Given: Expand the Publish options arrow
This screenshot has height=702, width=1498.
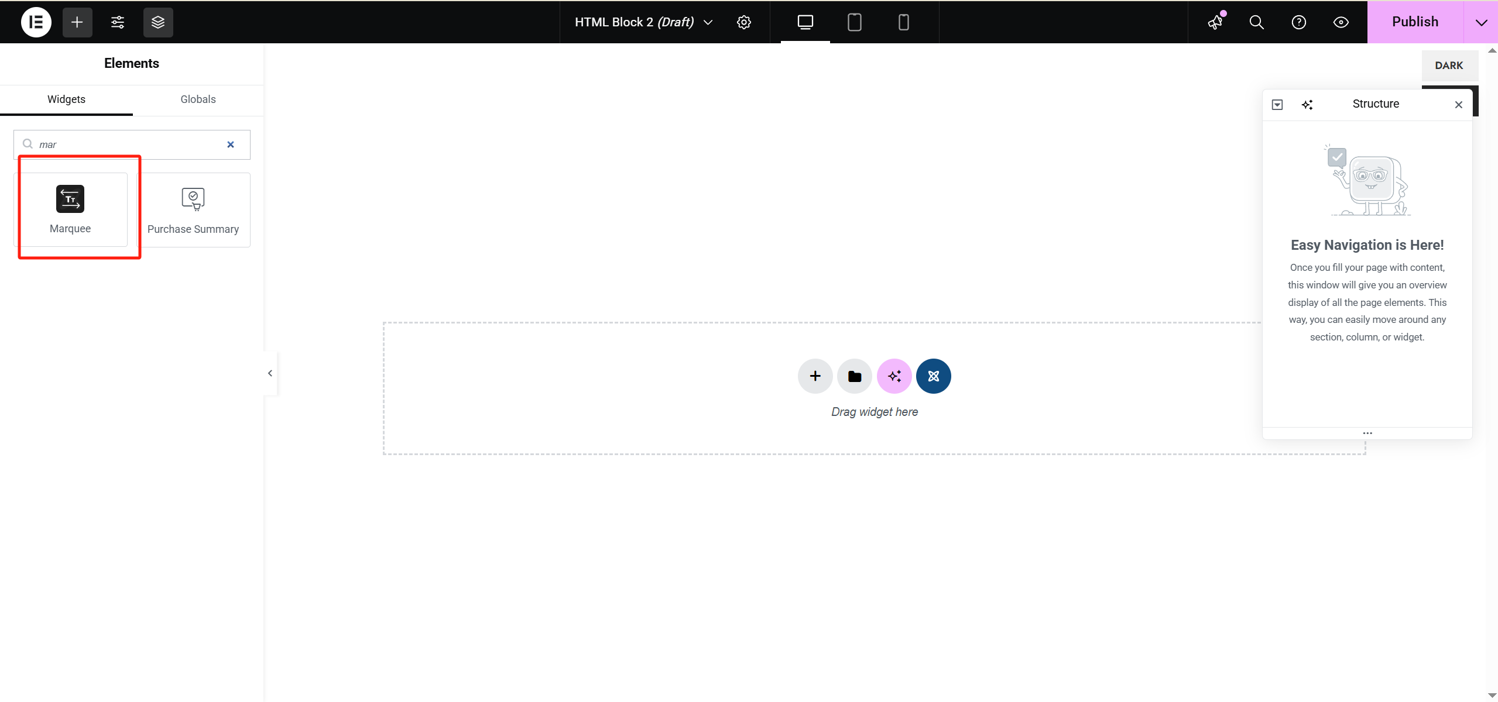Looking at the screenshot, I should [x=1480, y=22].
